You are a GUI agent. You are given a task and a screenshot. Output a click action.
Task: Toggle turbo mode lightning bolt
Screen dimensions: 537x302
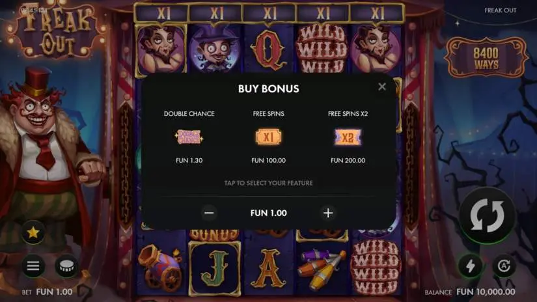(471, 266)
